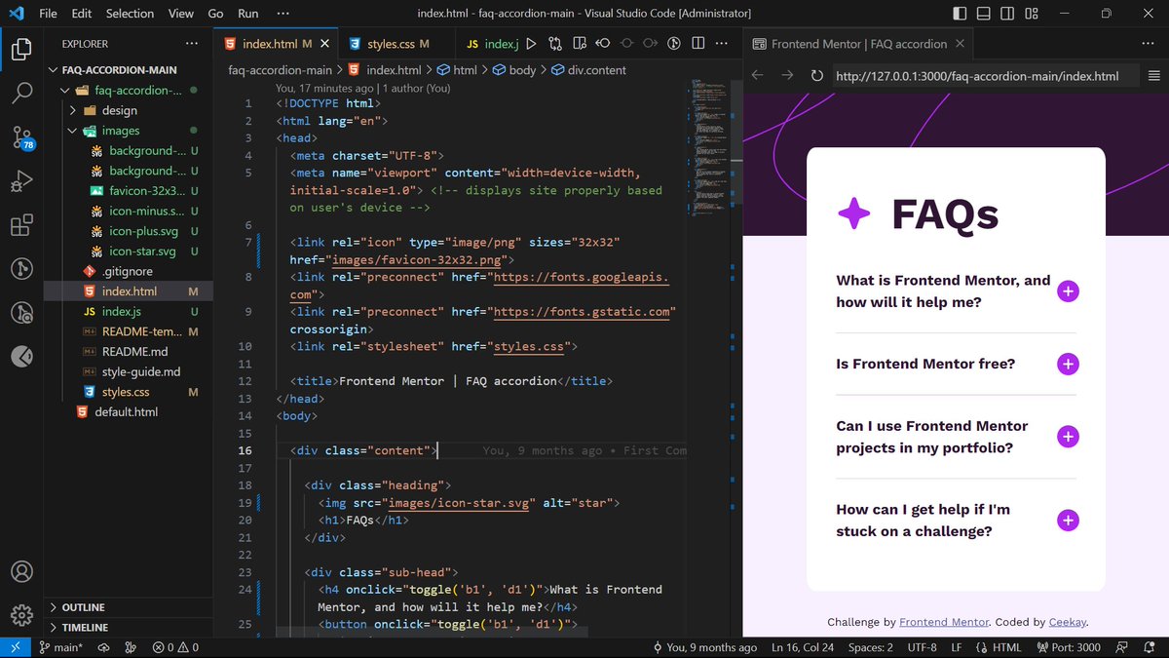Viewport: 1169px width, 658px height.
Task: Open the Edit menu
Action: click(x=82, y=14)
